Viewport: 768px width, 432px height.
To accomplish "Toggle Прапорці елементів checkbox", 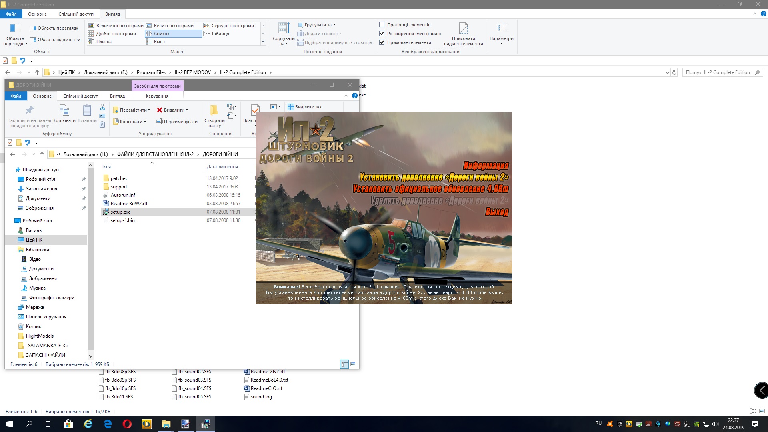I will pyautogui.click(x=382, y=25).
